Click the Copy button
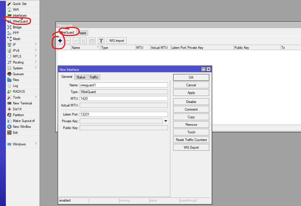 191,117
